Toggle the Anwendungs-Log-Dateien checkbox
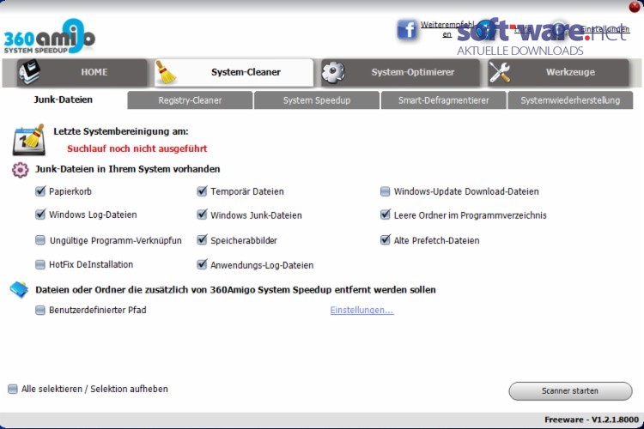 pos(202,264)
